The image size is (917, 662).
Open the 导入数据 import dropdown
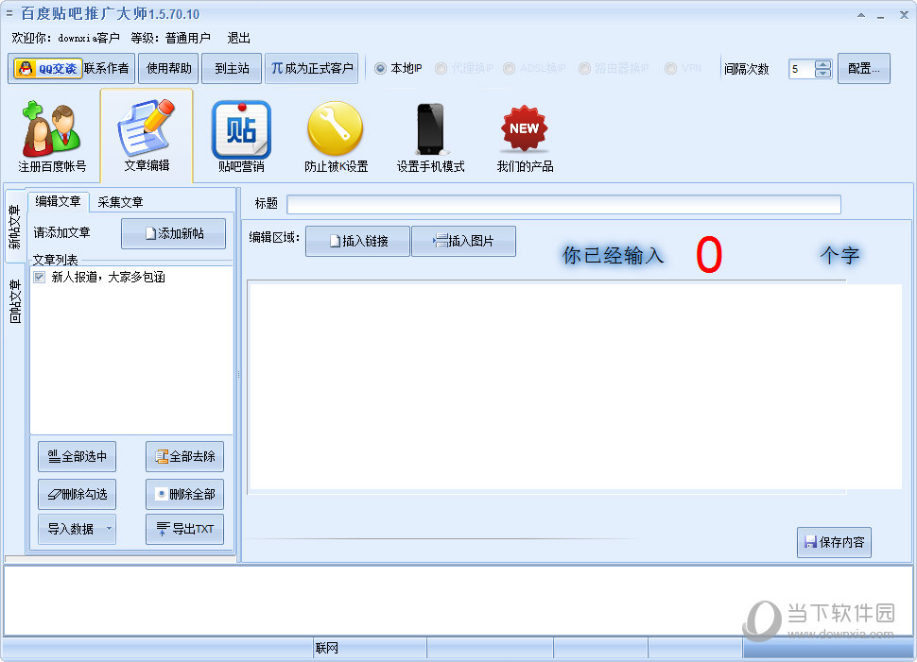point(78,529)
